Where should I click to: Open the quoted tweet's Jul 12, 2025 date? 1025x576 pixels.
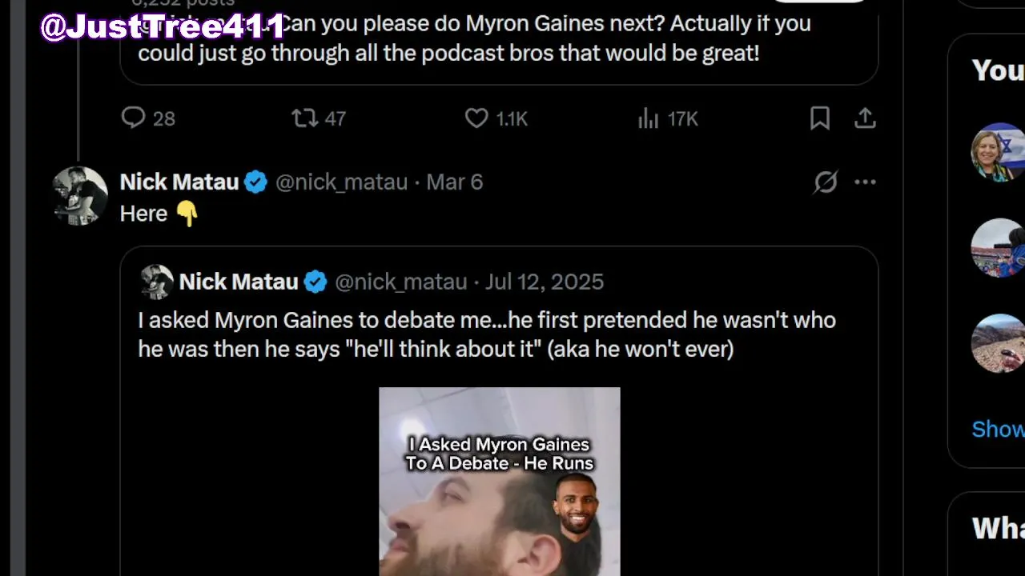pos(545,282)
